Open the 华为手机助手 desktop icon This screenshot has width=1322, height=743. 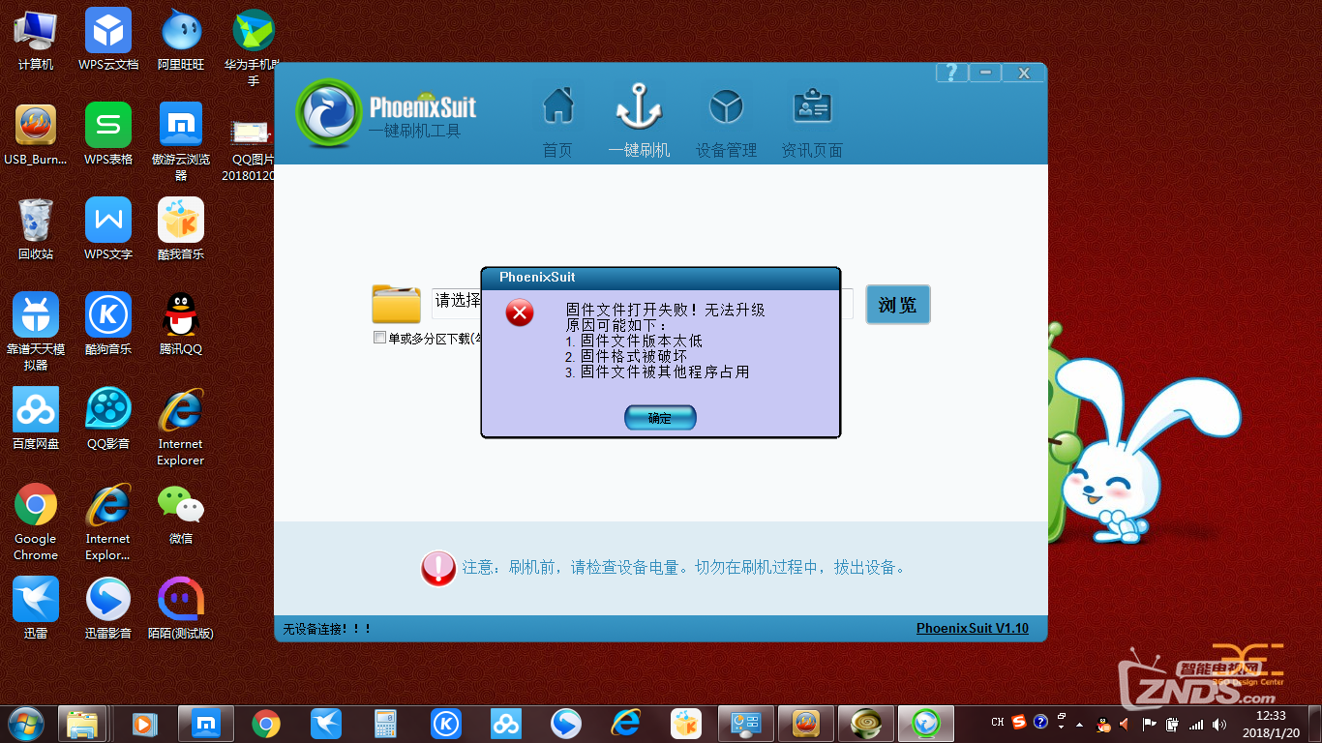click(254, 48)
